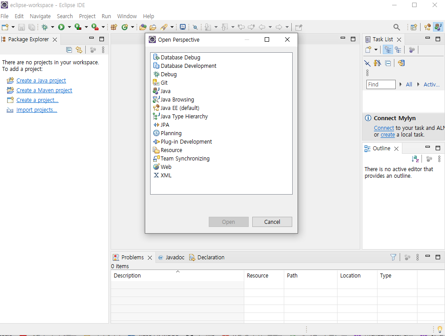Open dropdown arrow next to Debug icon

click(52, 27)
